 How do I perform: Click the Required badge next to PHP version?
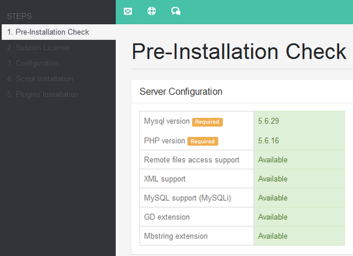click(203, 141)
